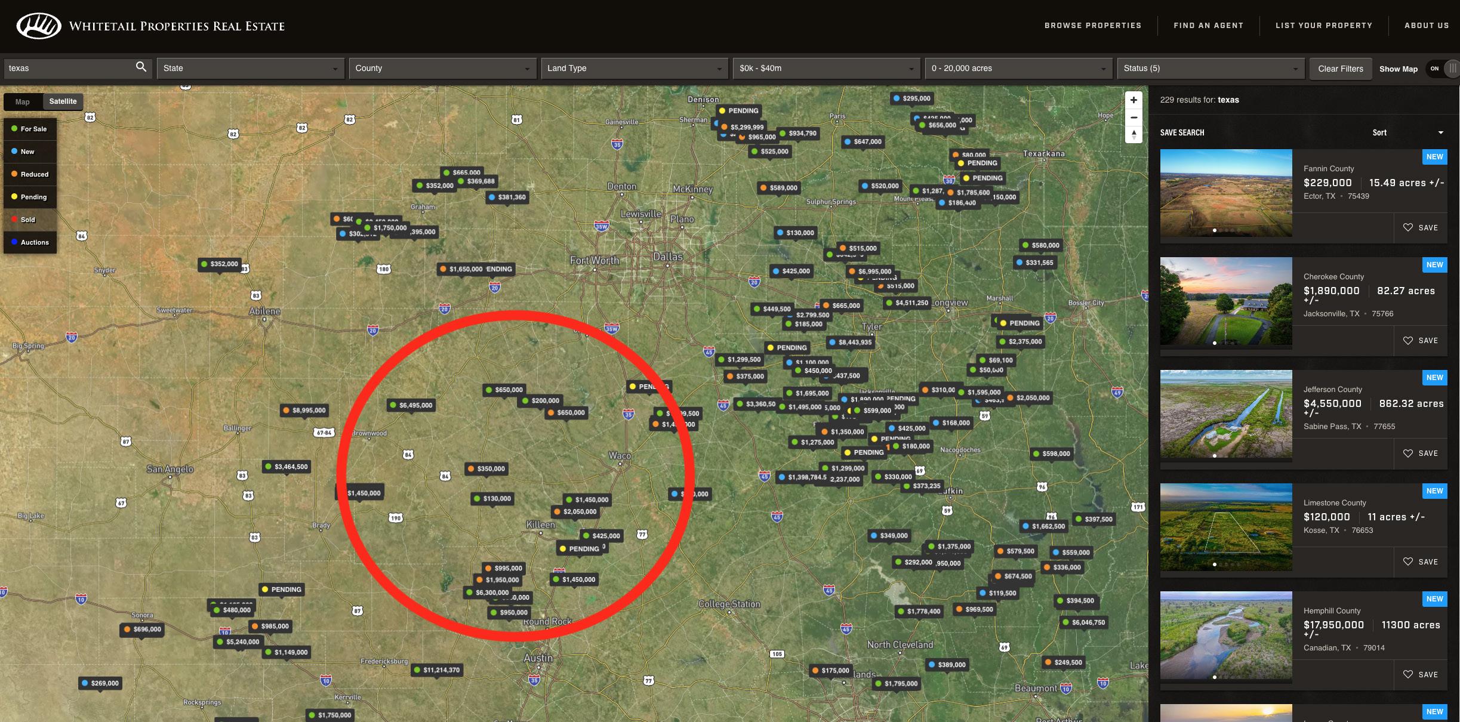
Task: Open the $6,046,750 map marker
Action: [x=1084, y=622]
